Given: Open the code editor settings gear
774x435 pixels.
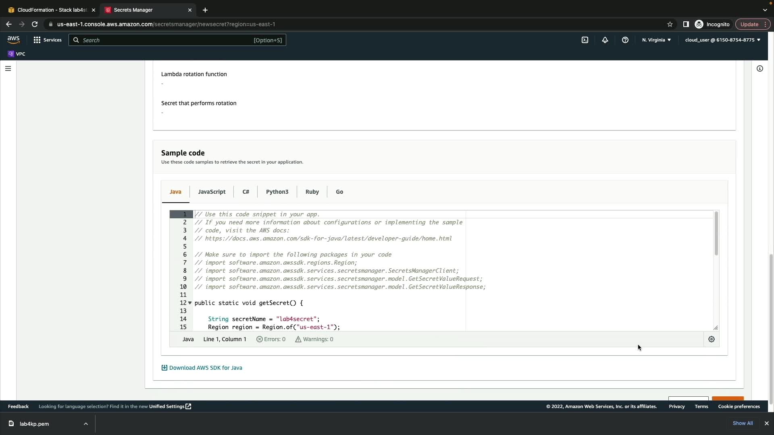Looking at the screenshot, I should coord(712,339).
